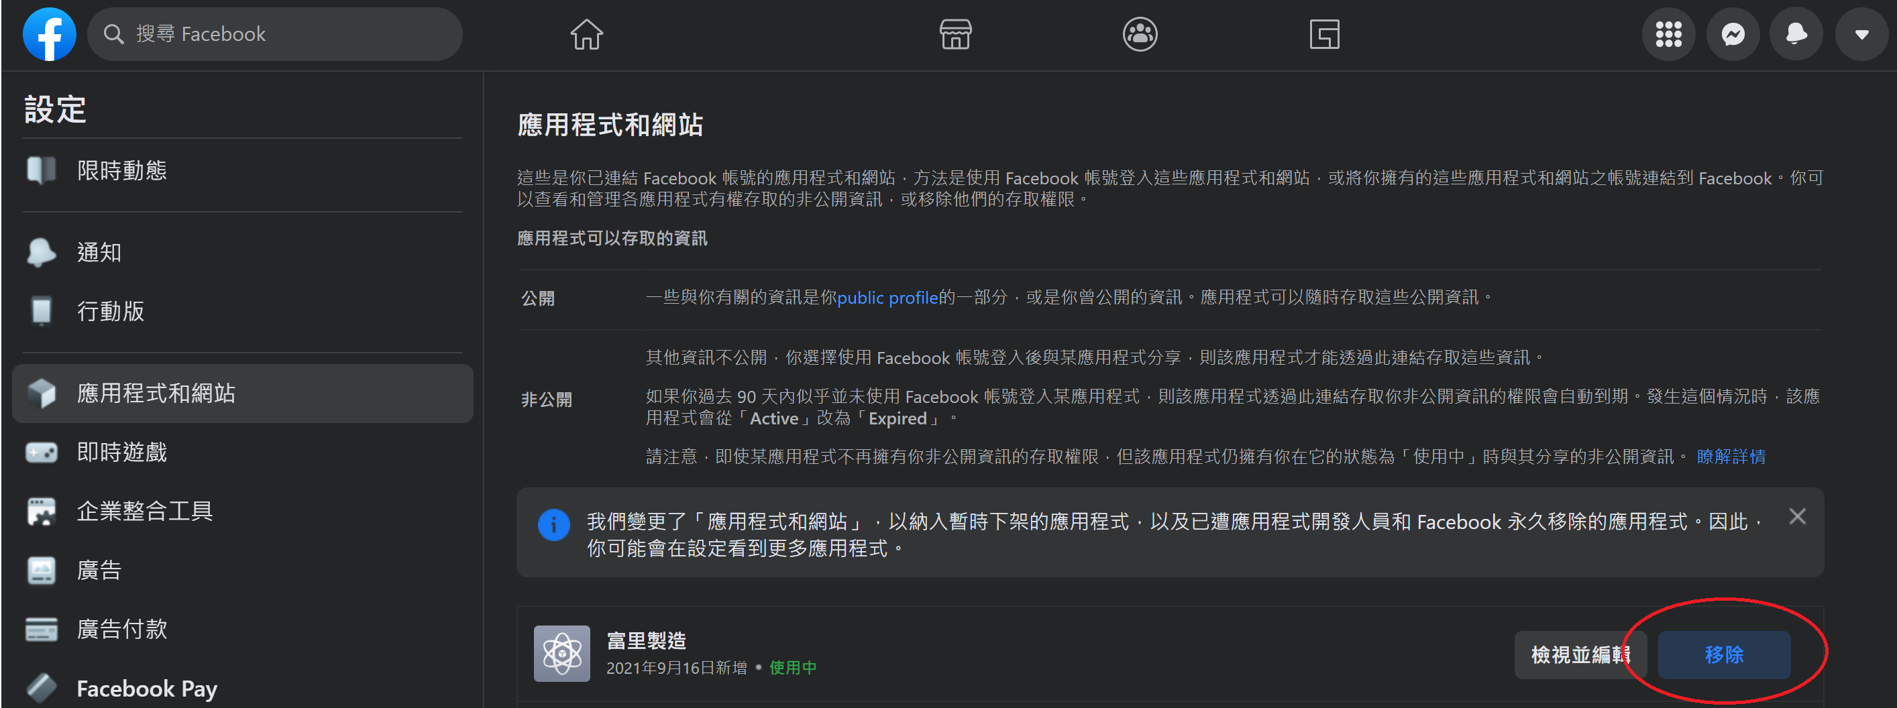The width and height of the screenshot is (1897, 708).
Task: Open the Groups icon in top bar
Action: 1139,35
